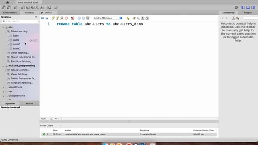Image resolution: width=258 pixels, height=145 pixels.
Task: Expand the unsportsmama schema
Action: click(3, 96)
